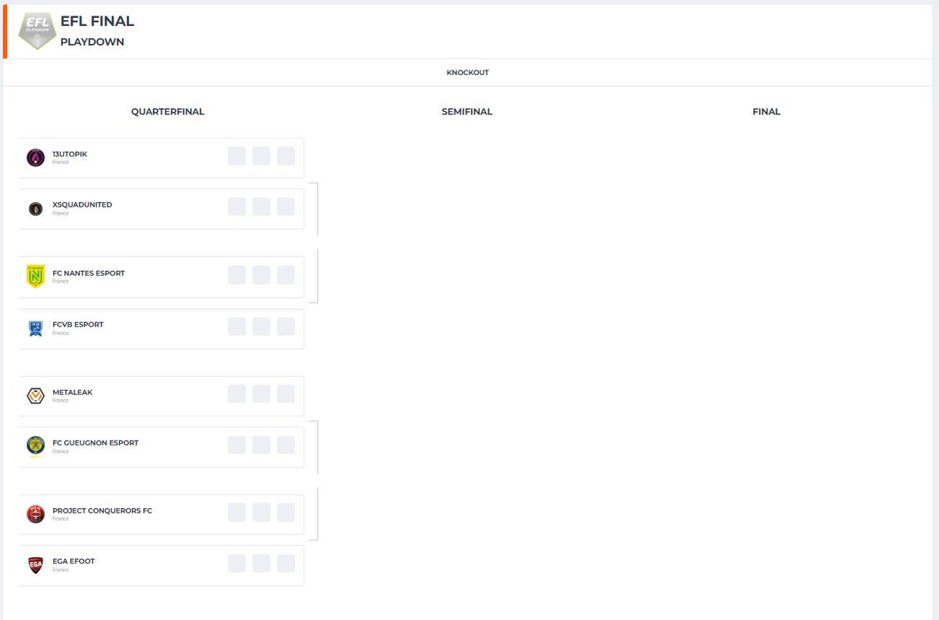939x620 pixels.
Task: Open the 13UTOPIK team name
Action: pos(70,154)
